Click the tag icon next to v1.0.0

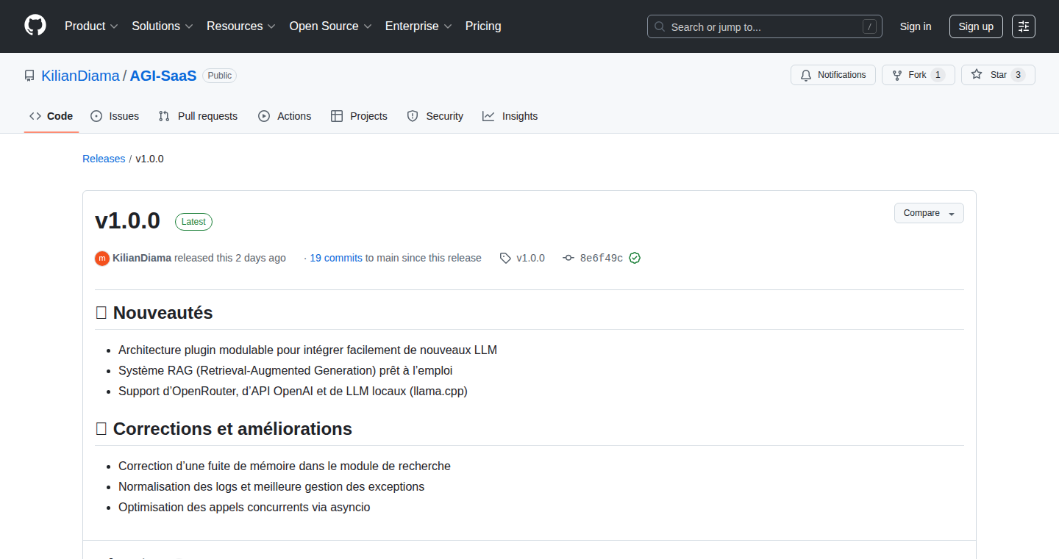click(505, 258)
